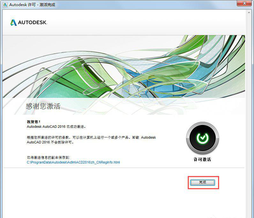
Task: Click the license terms paragraph text
Action: (91, 140)
